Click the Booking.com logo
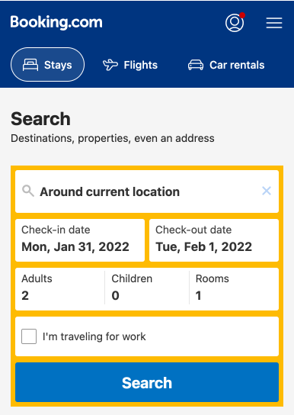Image resolution: width=294 pixels, height=415 pixels. (56, 22)
